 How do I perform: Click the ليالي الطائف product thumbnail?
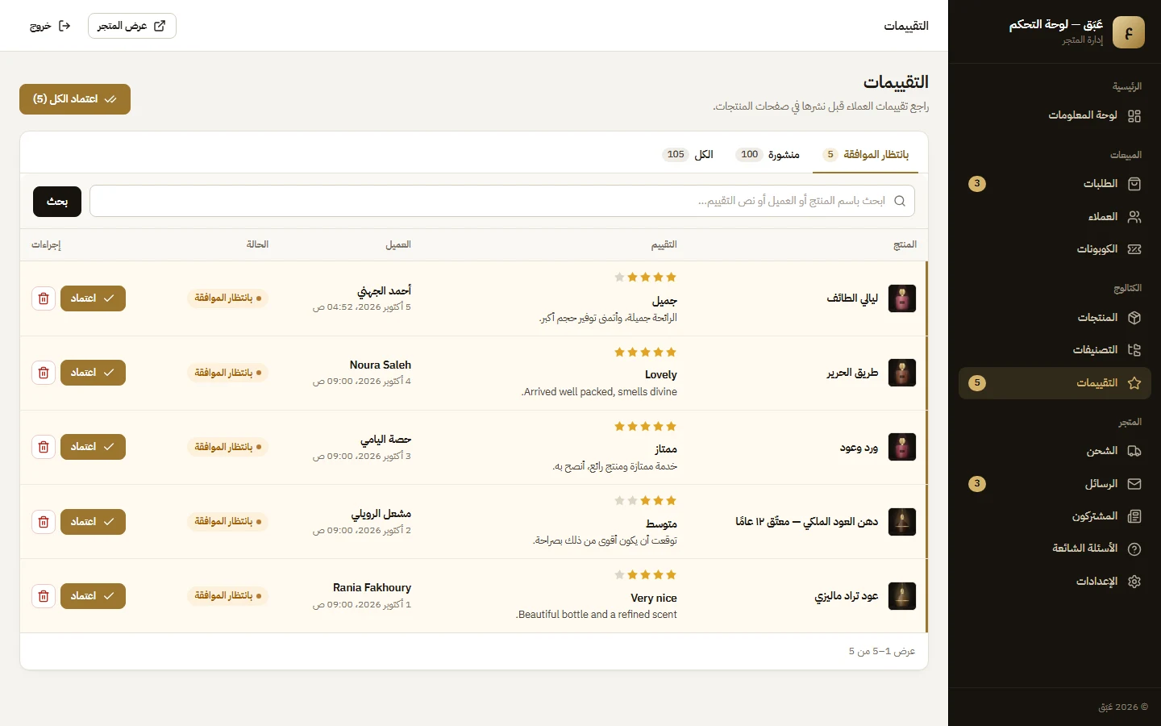click(x=902, y=298)
